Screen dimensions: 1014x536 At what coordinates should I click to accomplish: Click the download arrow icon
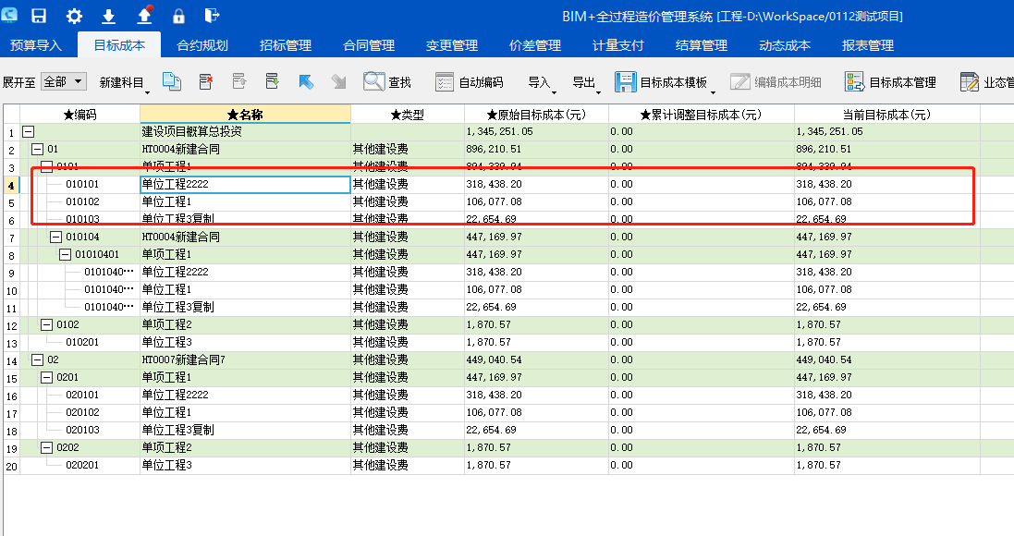109,16
